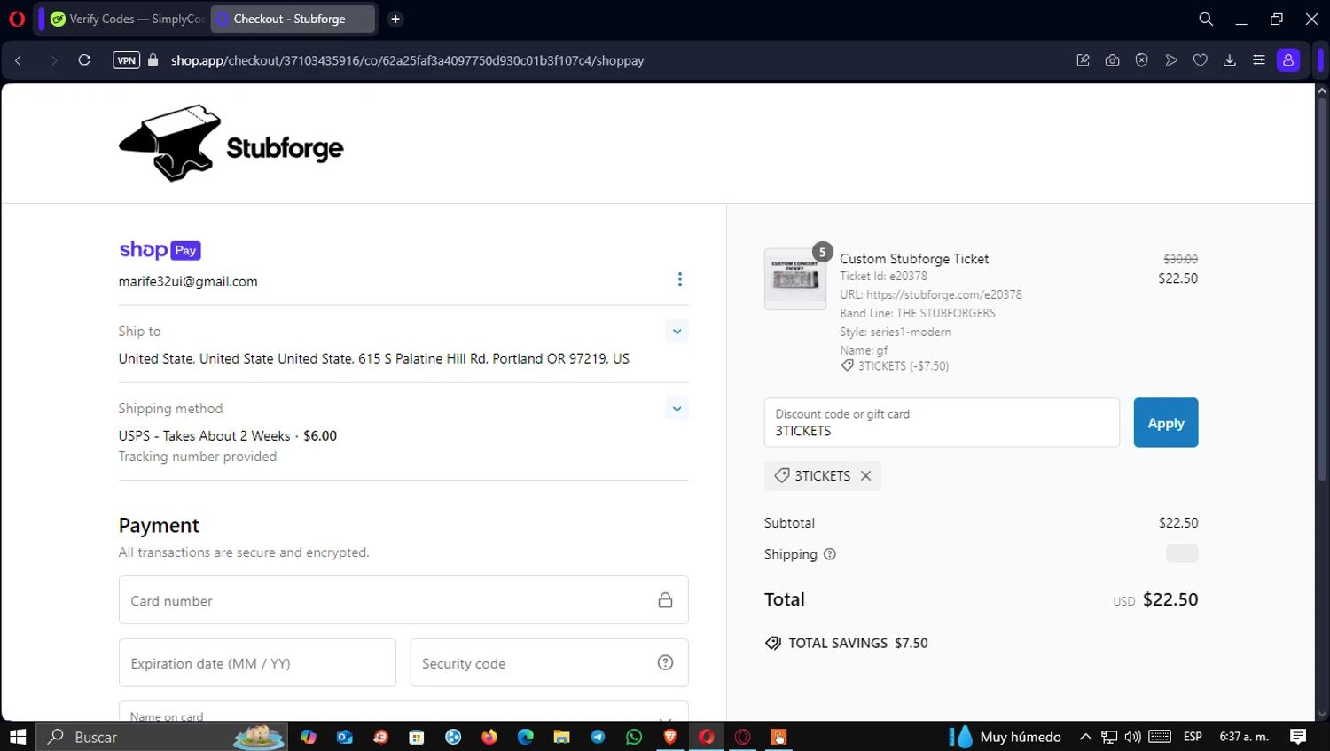Open the volume control in the tray
The height and width of the screenshot is (751, 1330).
[x=1133, y=737]
